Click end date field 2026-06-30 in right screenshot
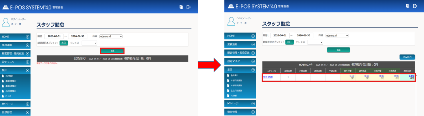 [303, 35]
